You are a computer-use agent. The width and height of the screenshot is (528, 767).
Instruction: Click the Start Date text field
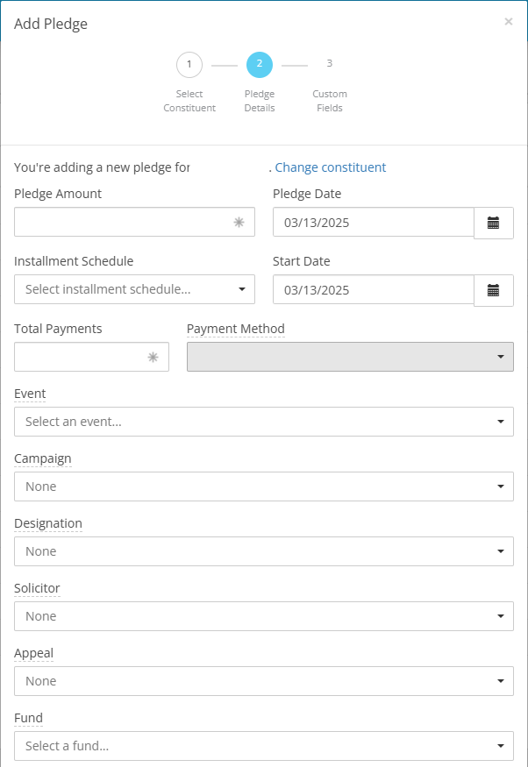tap(374, 289)
